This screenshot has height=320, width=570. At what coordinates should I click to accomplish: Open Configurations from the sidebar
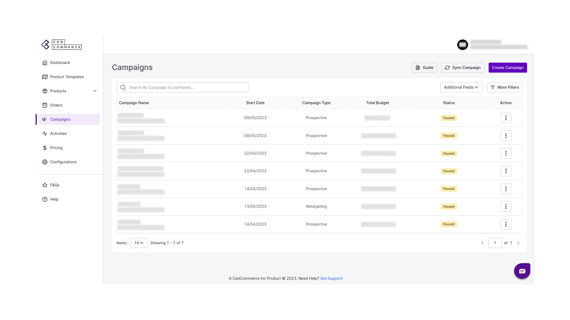coord(63,162)
